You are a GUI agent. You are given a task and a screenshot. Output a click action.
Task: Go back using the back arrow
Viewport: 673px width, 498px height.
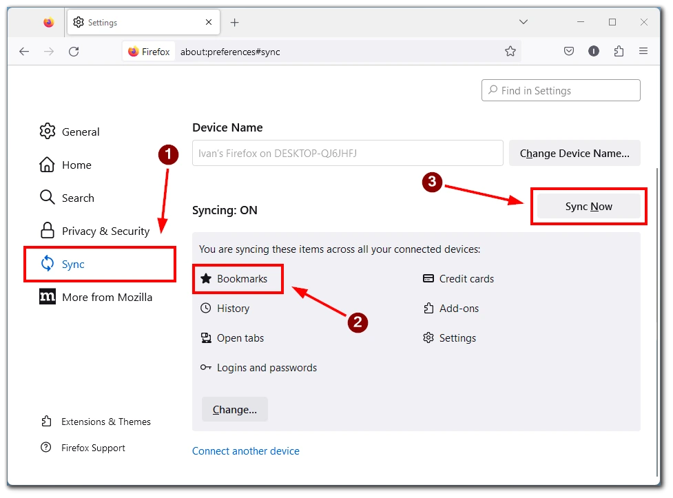24,52
